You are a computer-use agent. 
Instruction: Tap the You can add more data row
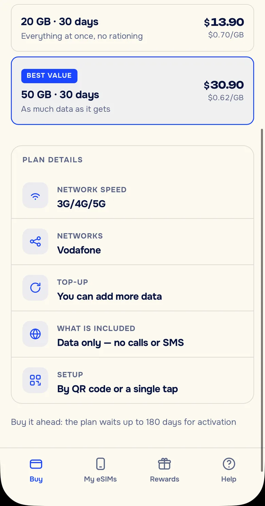tap(132, 288)
